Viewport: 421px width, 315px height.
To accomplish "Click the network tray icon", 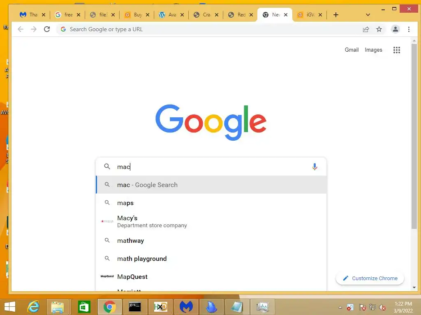I will (x=372, y=307).
